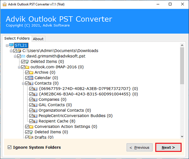This screenshot has width=189, height=159.
Task: Uncheck the david.grimsmith@adviksoft.pst checkbox
Action: click(19, 56)
